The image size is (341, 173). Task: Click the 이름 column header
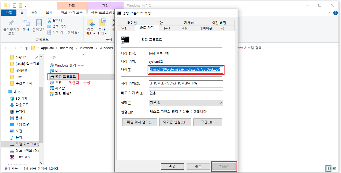(52, 57)
